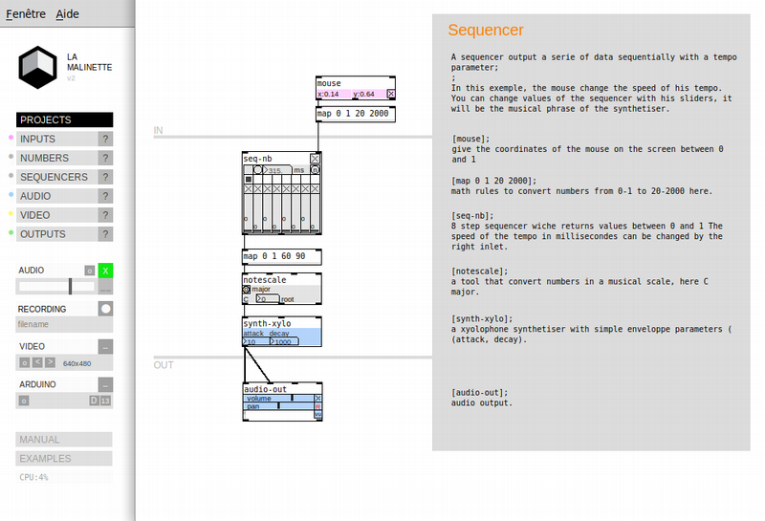Expand the VIDEO settings button
The width and height of the screenshot is (765, 521).
point(105,347)
